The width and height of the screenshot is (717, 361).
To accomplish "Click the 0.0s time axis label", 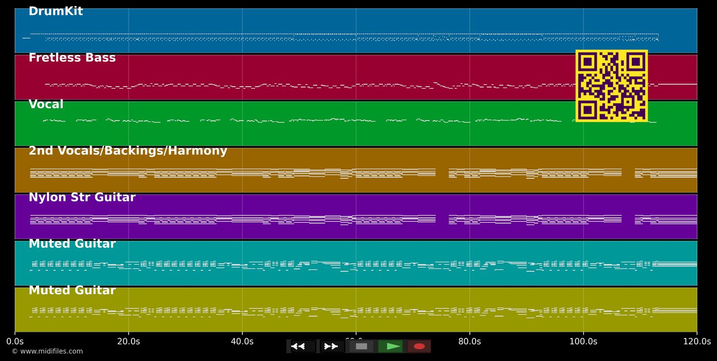I will [x=15, y=341].
